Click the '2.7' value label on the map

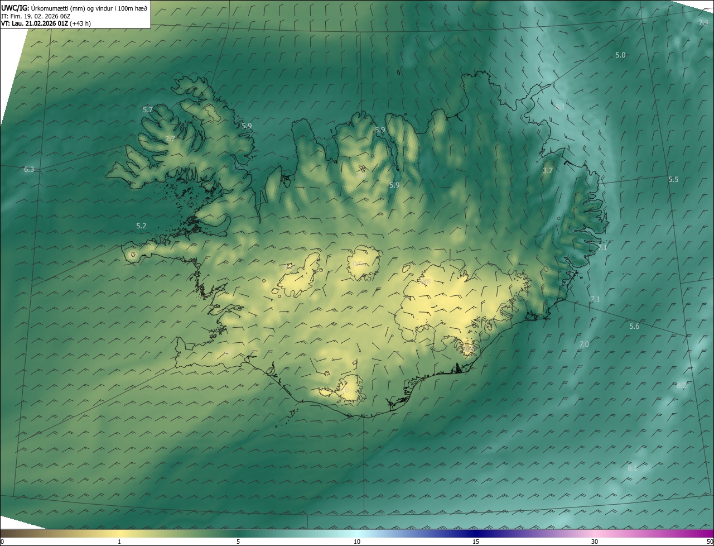tap(170, 138)
